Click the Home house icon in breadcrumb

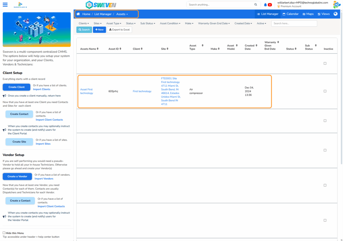78,14
